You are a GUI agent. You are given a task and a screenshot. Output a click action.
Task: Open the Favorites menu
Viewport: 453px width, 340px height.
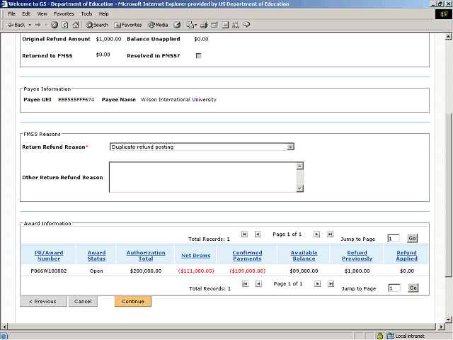[x=64, y=13]
